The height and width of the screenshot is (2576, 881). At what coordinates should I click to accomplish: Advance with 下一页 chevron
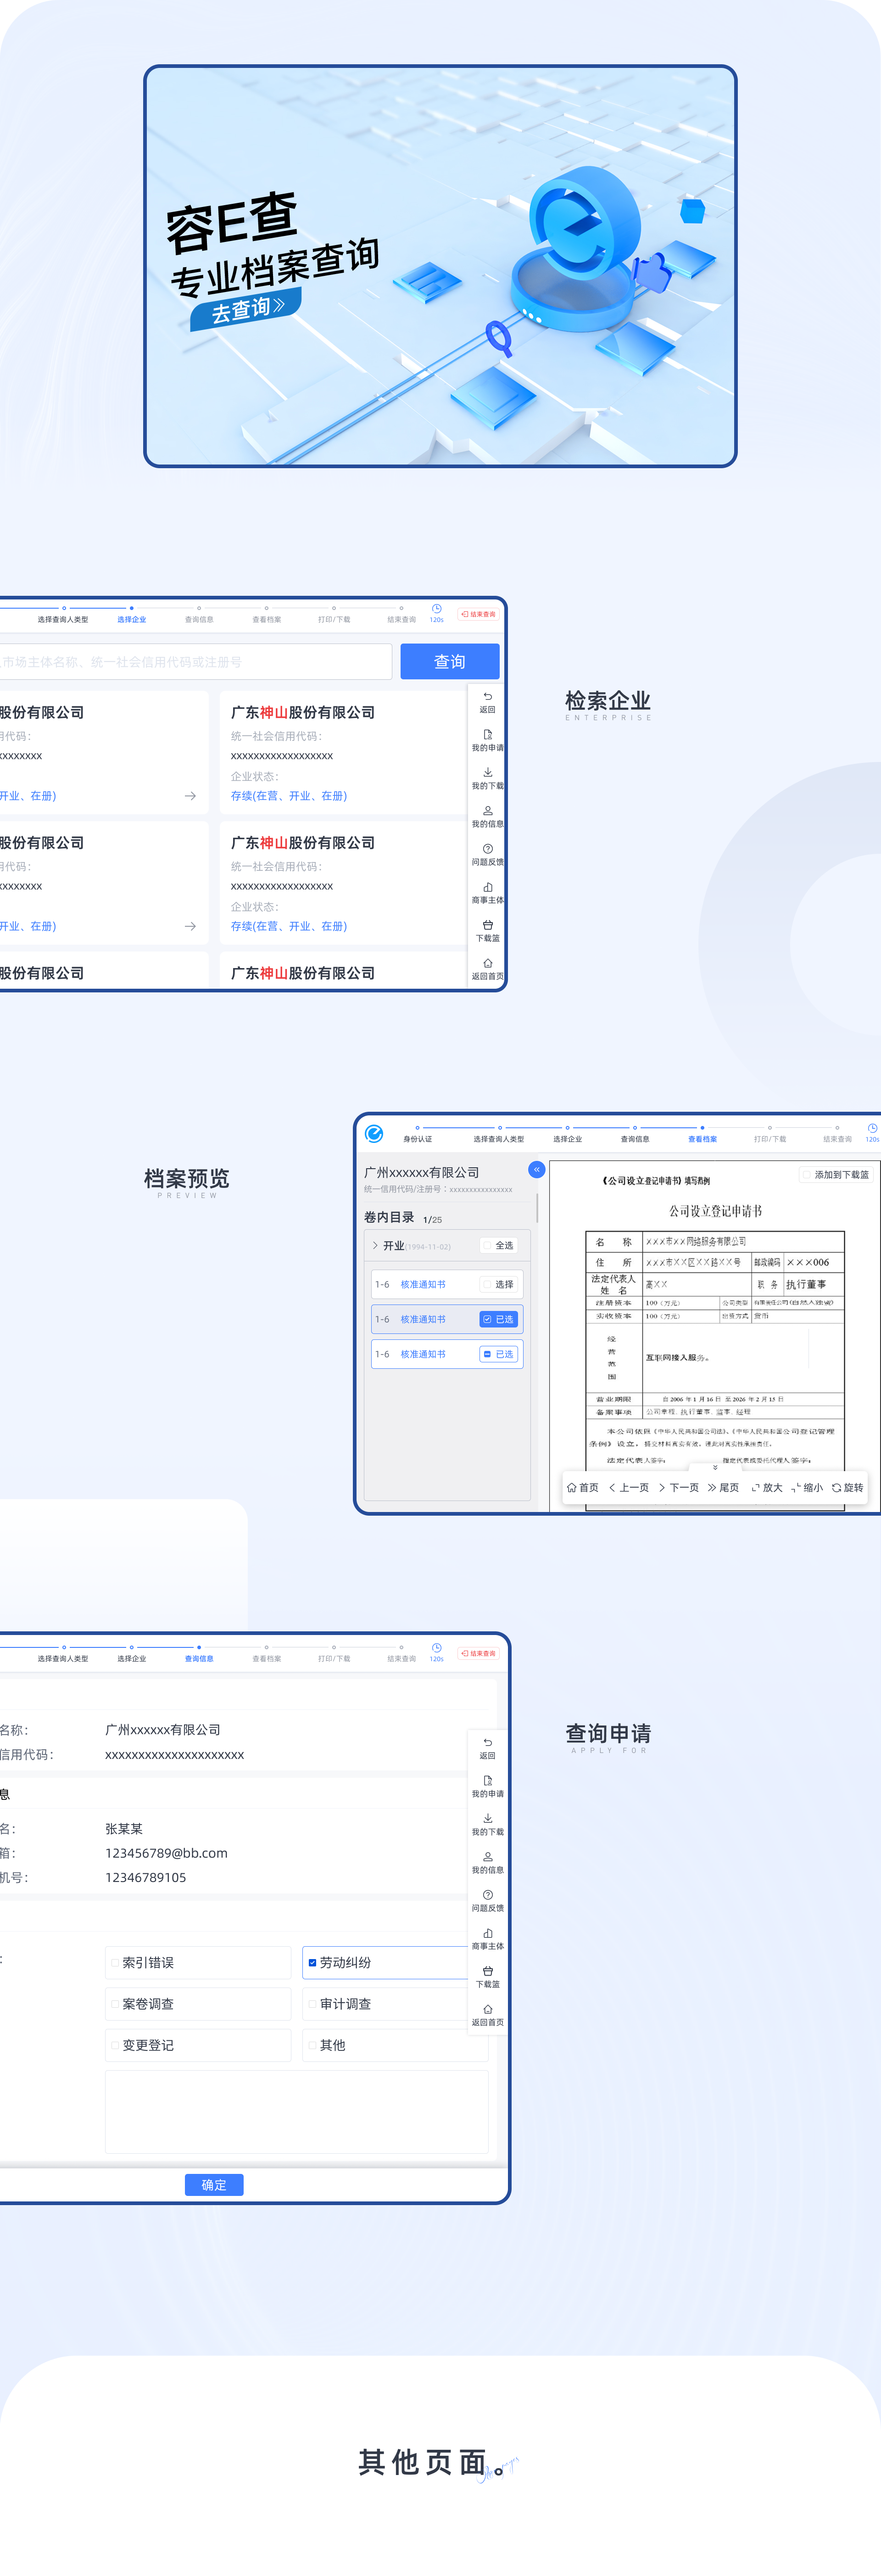[x=662, y=1487]
